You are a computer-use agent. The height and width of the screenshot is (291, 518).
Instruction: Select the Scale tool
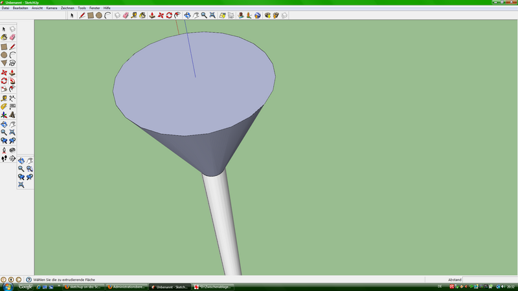point(4,89)
